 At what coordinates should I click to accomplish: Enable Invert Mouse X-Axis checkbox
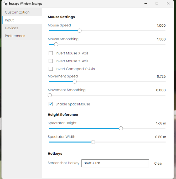click(x=51, y=53)
